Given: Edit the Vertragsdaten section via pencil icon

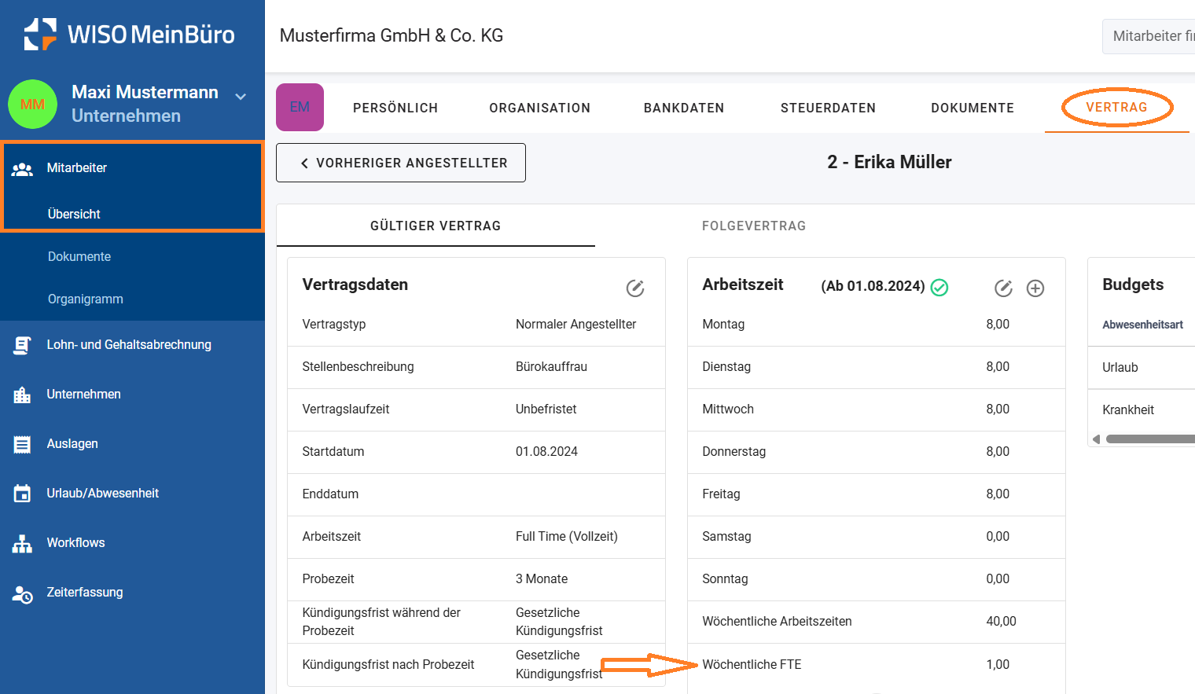Looking at the screenshot, I should [635, 288].
